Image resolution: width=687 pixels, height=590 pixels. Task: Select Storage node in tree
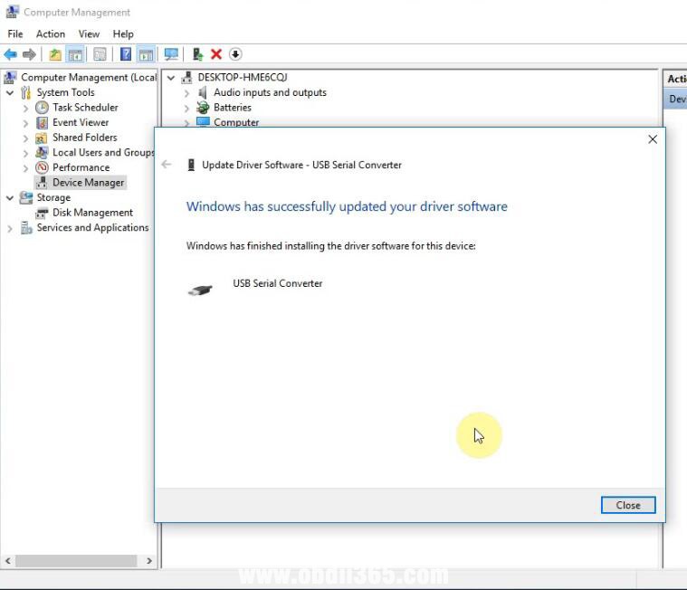click(53, 197)
